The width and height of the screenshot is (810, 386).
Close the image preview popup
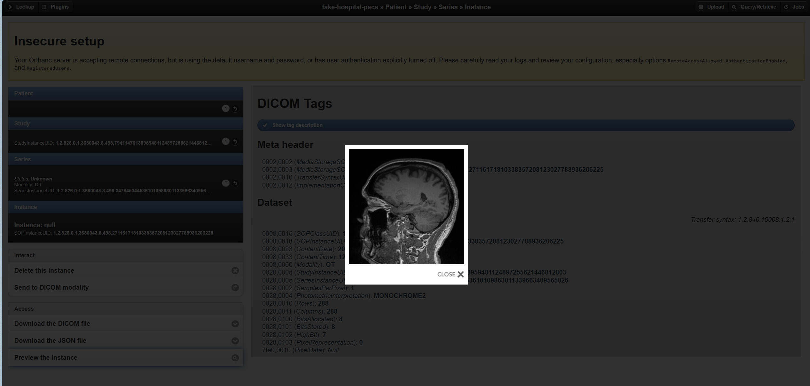(x=450, y=274)
